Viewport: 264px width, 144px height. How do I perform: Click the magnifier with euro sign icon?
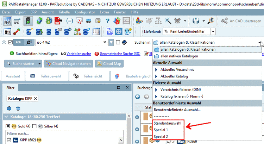(211, 21)
